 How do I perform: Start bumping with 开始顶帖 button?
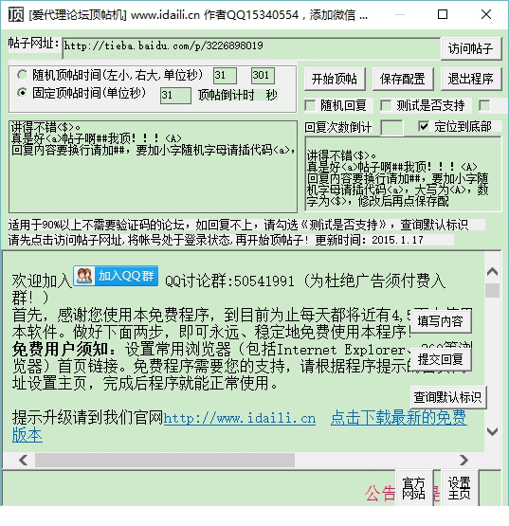pyautogui.click(x=335, y=80)
